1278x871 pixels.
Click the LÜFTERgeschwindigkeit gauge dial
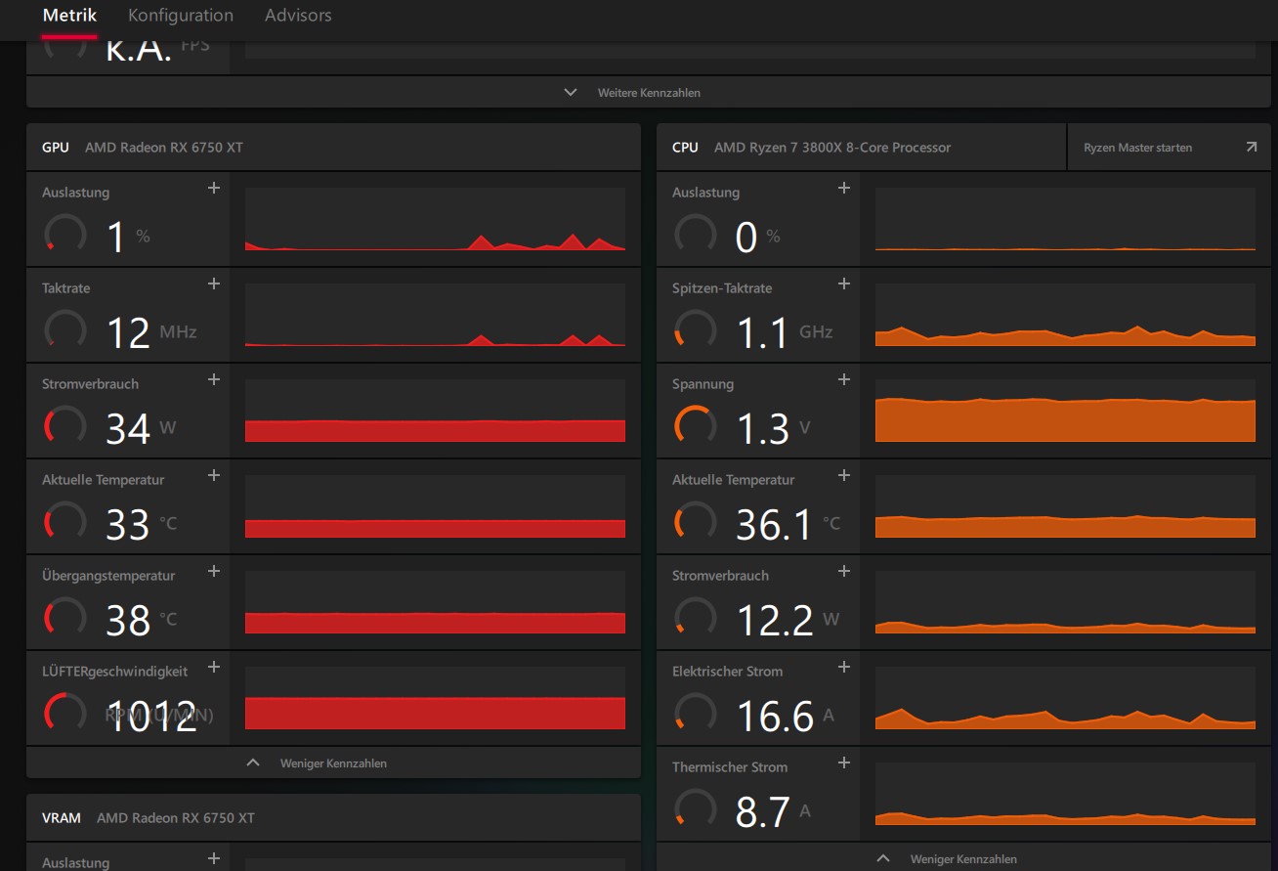coord(64,713)
